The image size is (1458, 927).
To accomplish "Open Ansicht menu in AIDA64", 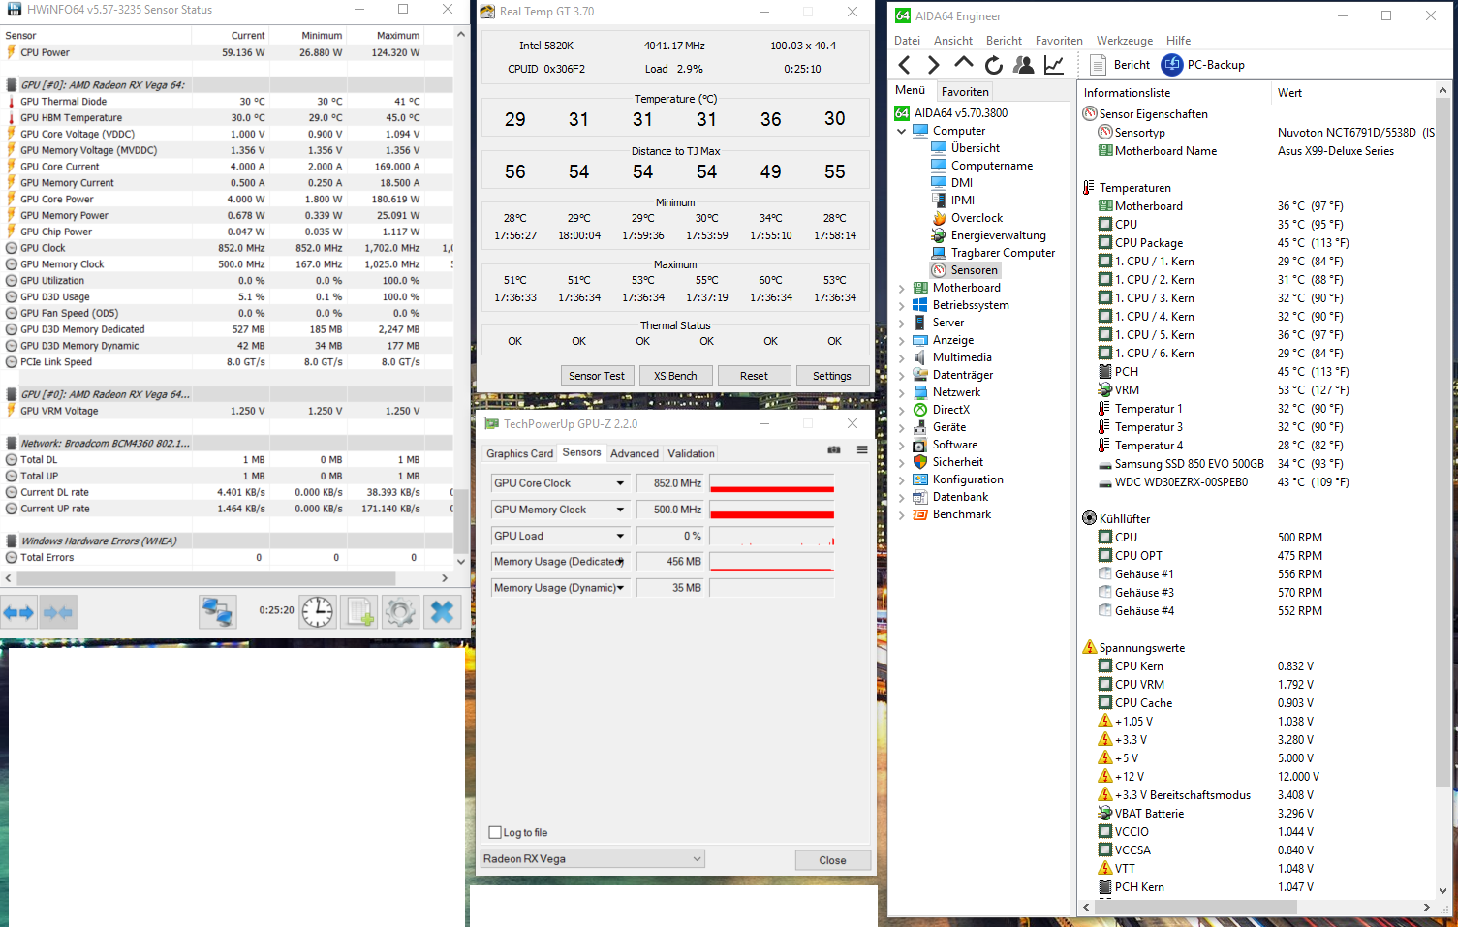I will 953,41.
